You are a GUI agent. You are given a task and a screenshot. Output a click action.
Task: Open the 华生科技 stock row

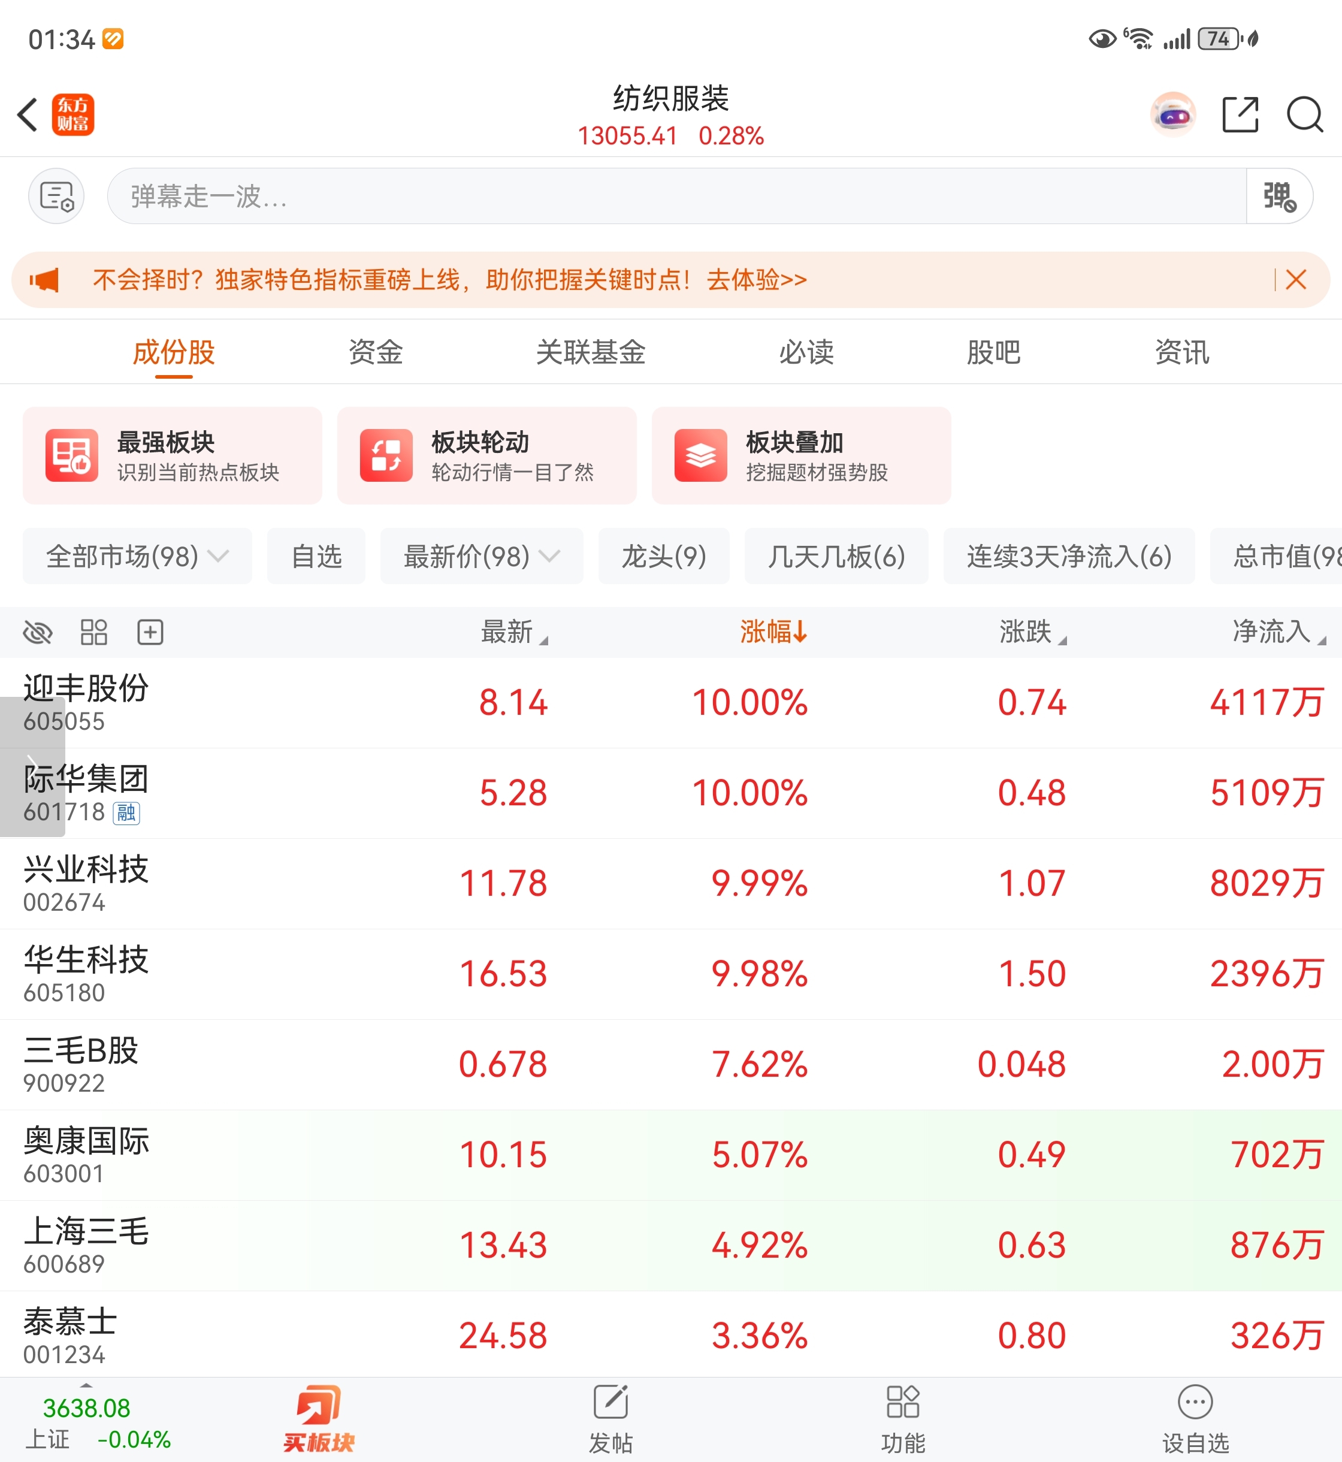click(x=671, y=974)
